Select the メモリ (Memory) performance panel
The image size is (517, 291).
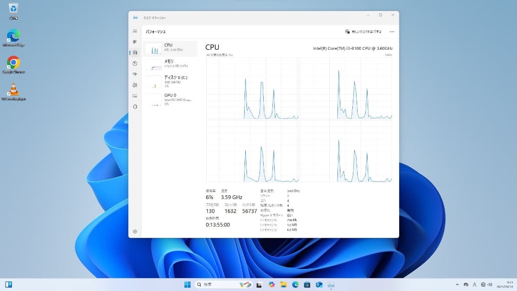point(170,64)
